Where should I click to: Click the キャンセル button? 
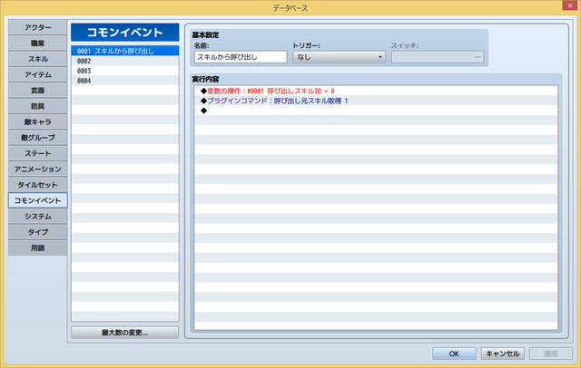click(x=502, y=353)
